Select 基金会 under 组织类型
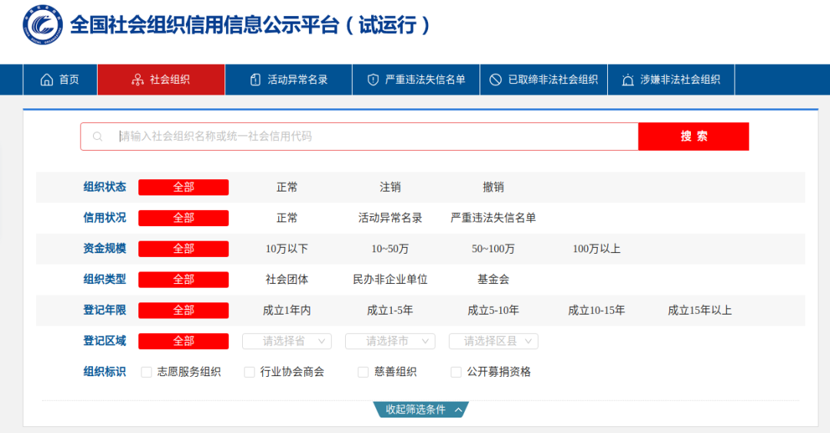The height and width of the screenshot is (433, 830). [493, 279]
